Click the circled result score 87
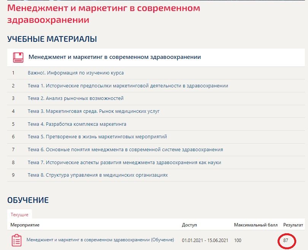 [x=286, y=241]
